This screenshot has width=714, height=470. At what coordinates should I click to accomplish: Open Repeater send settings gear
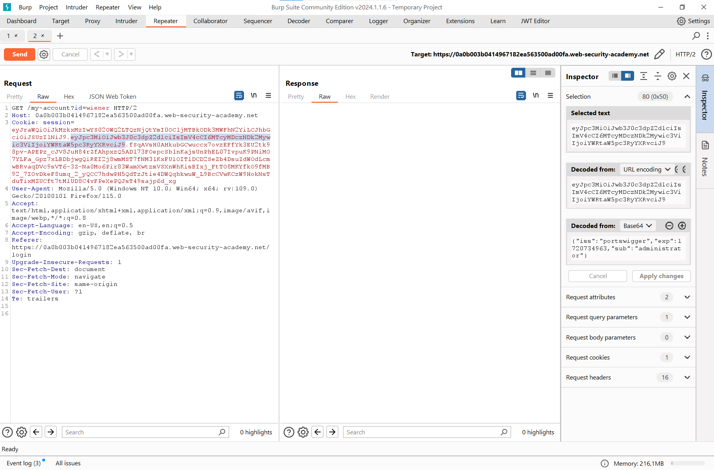tap(44, 54)
